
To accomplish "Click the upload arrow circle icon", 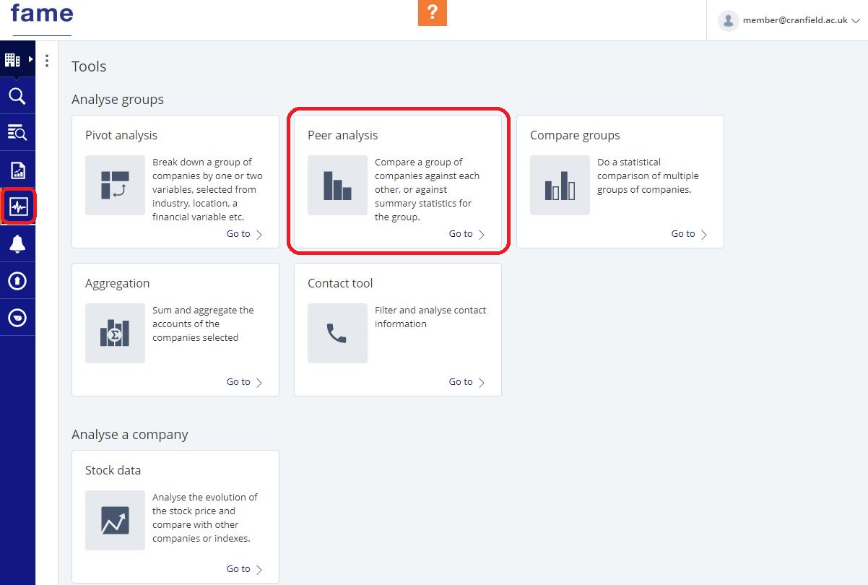I will coord(17,281).
